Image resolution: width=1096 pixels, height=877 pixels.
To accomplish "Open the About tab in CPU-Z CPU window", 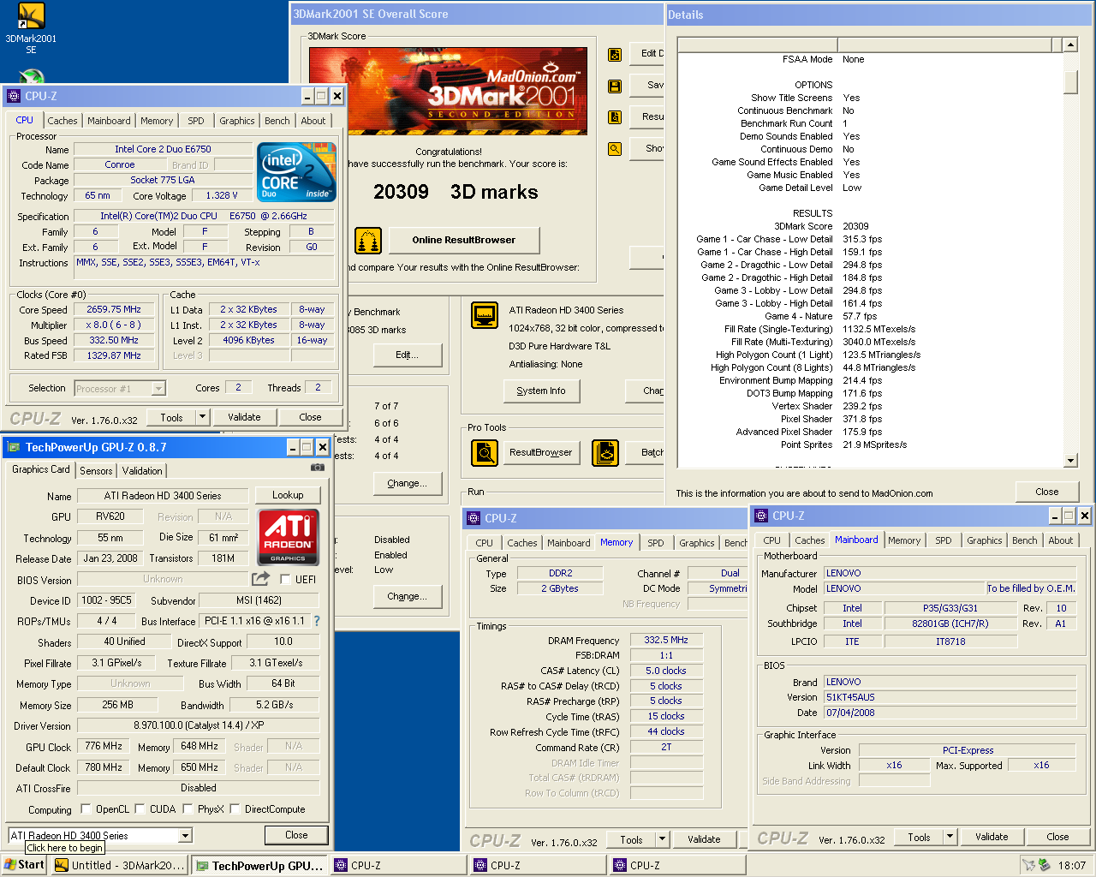I will (x=313, y=121).
